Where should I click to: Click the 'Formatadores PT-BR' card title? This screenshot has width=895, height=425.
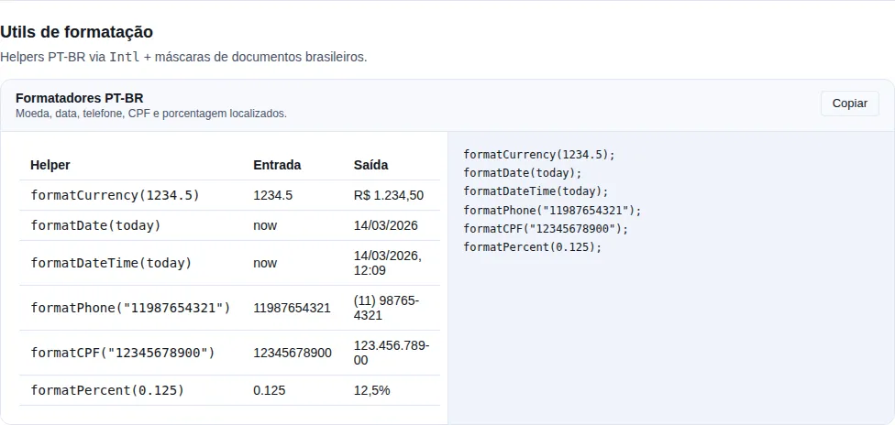pos(80,98)
